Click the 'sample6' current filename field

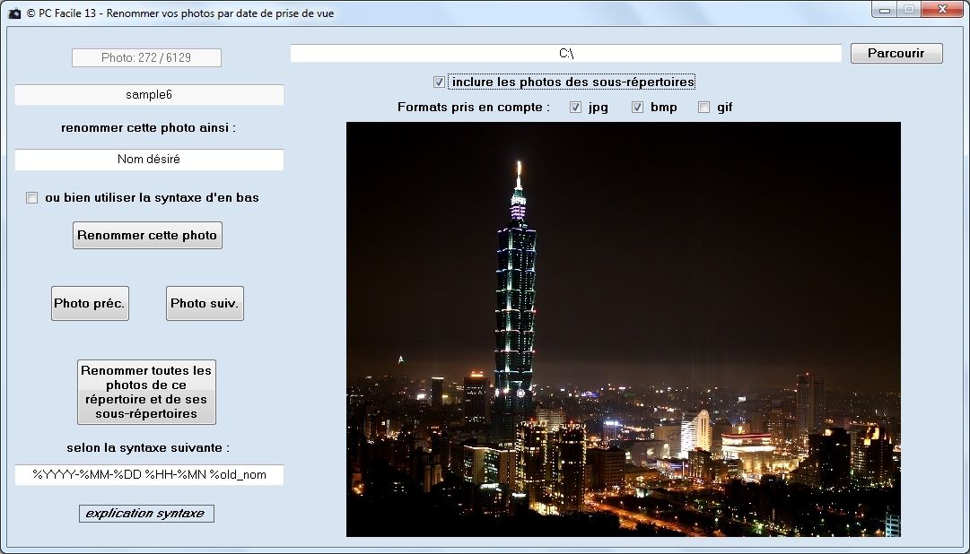pyautogui.click(x=149, y=95)
